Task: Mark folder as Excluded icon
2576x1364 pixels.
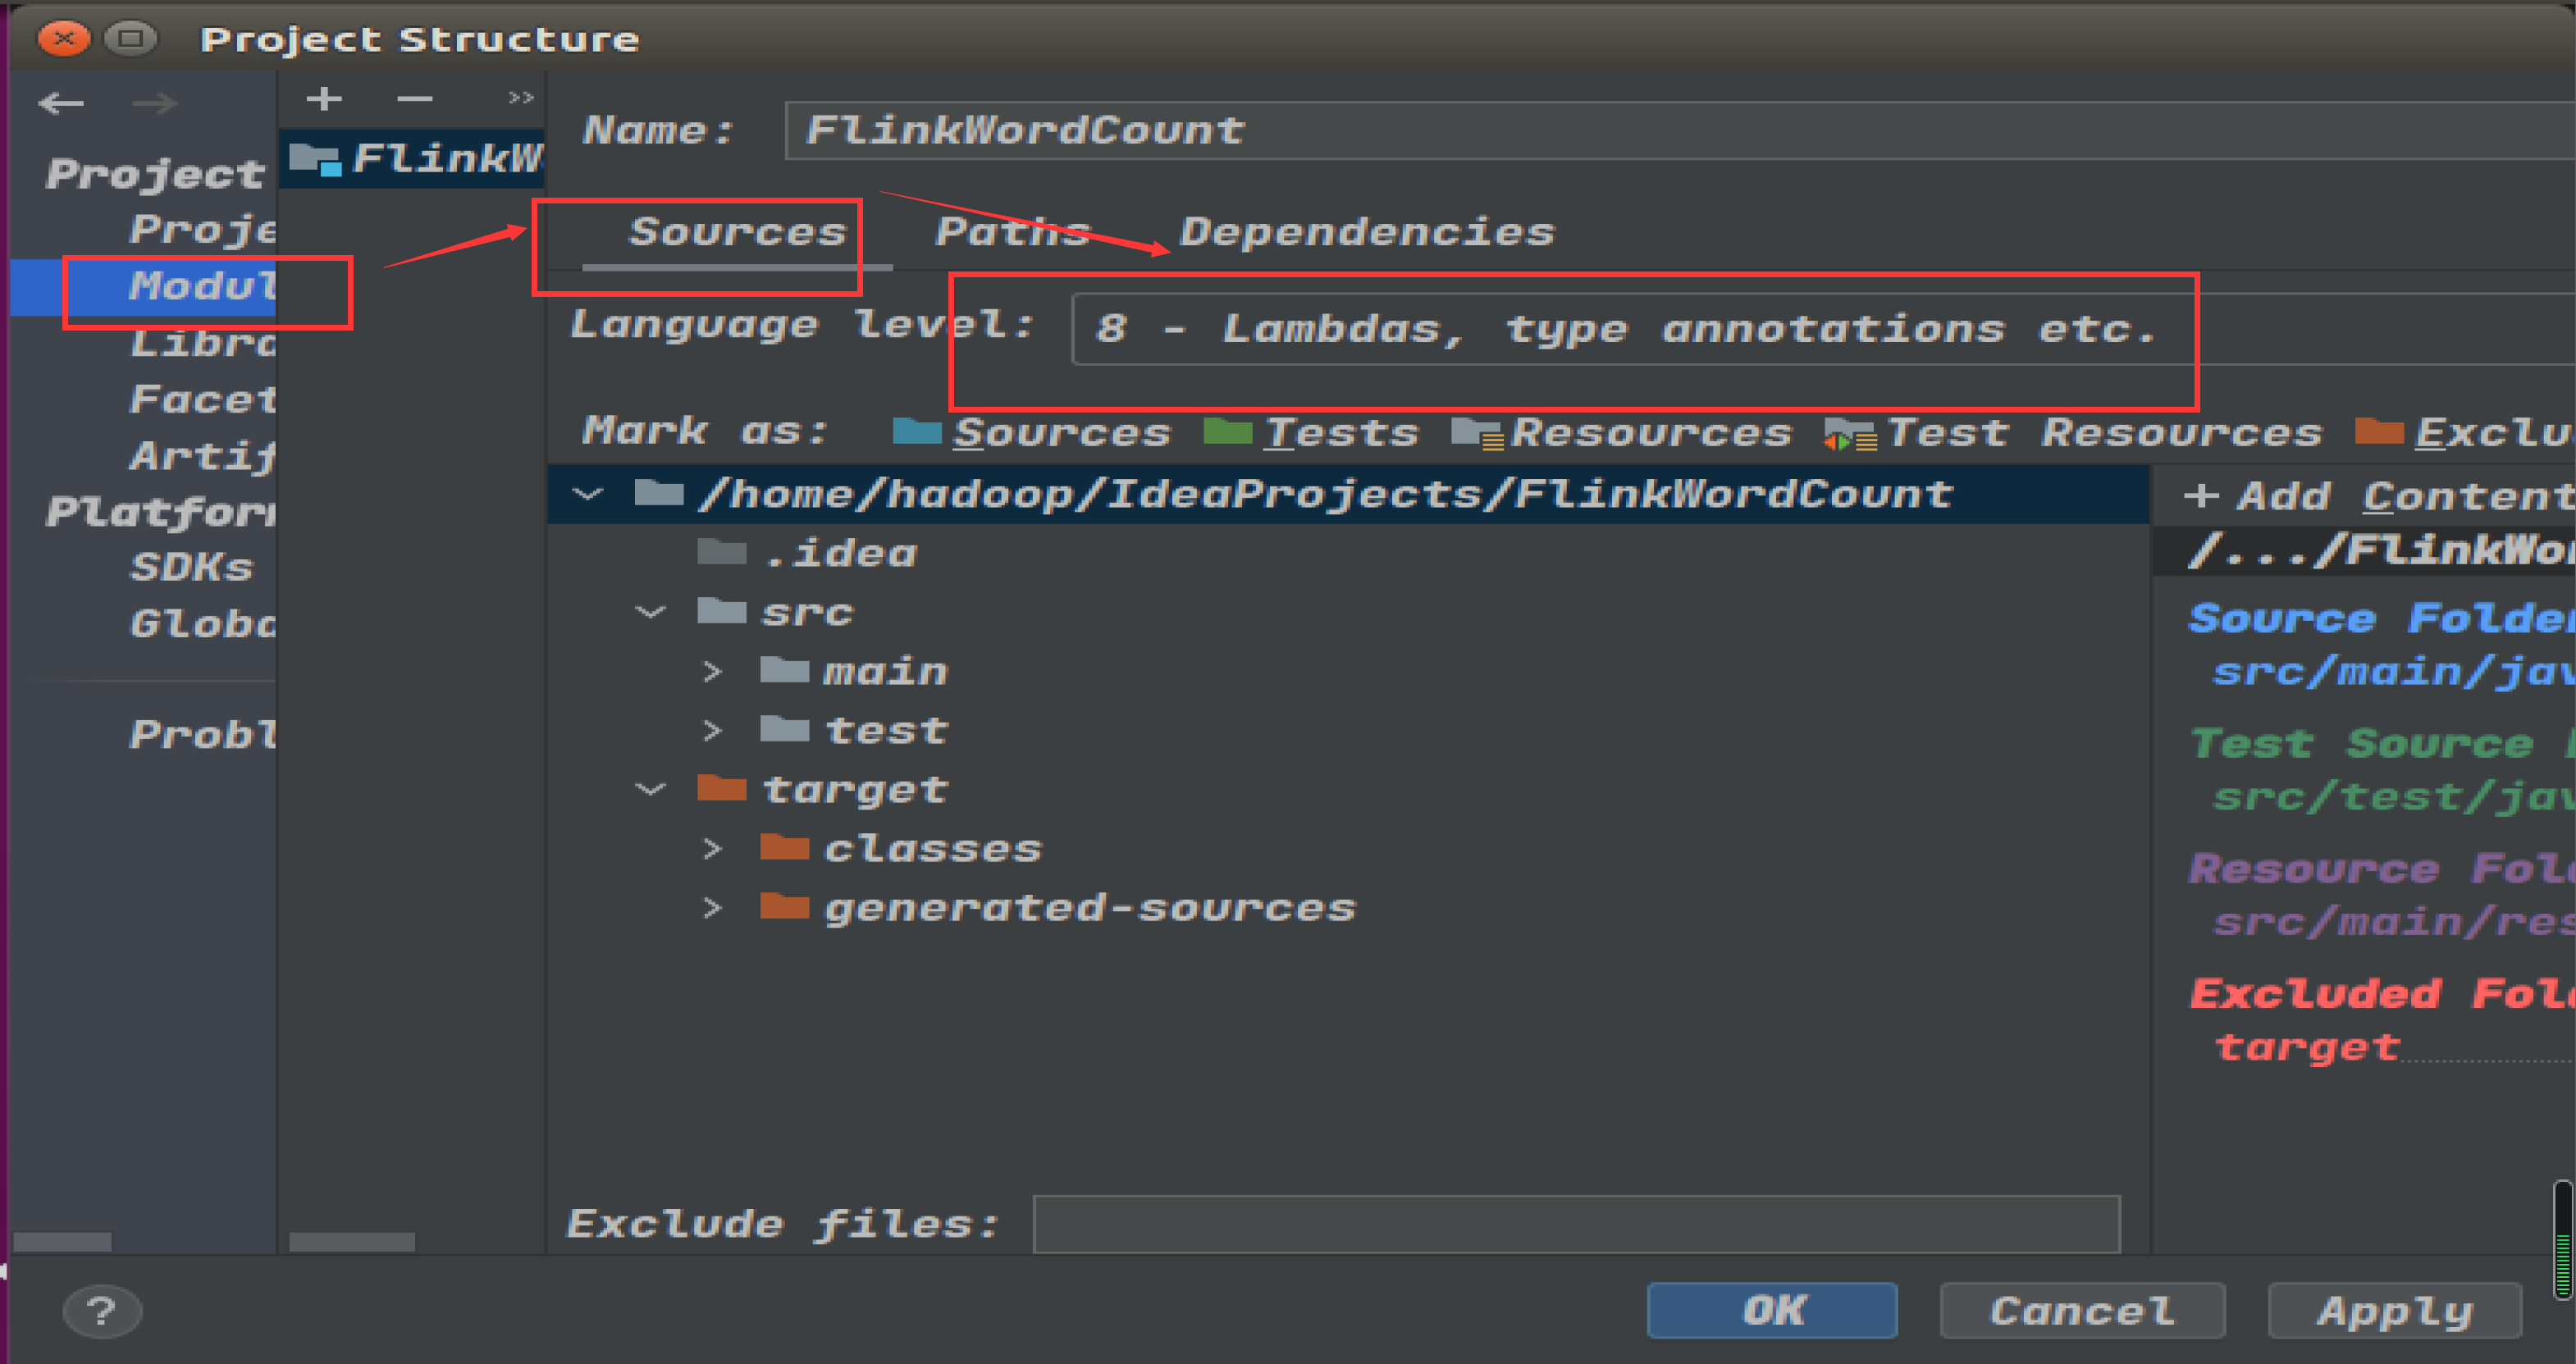Action: pyautogui.click(x=2380, y=431)
